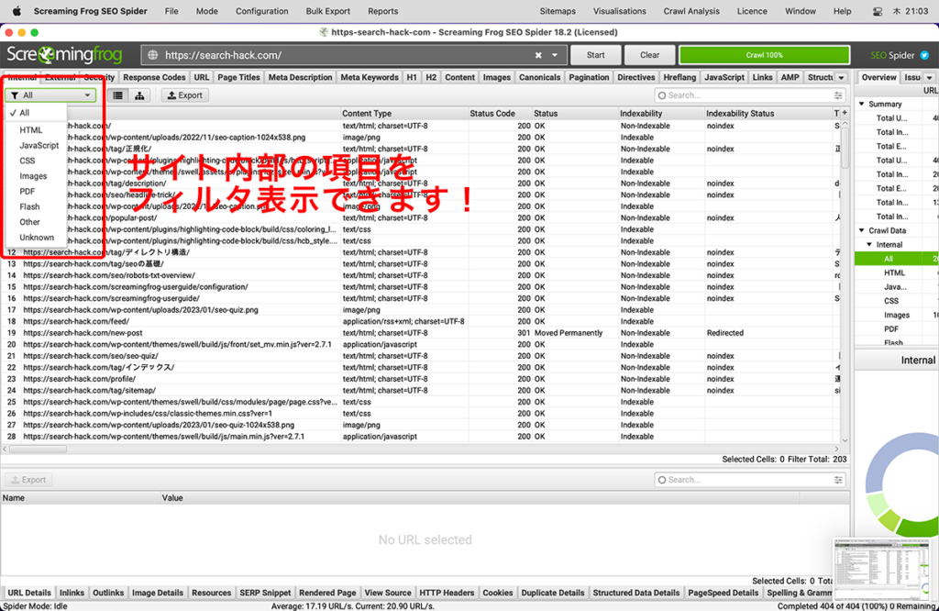Clear the URL with the x icon

[x=538, y=55]
